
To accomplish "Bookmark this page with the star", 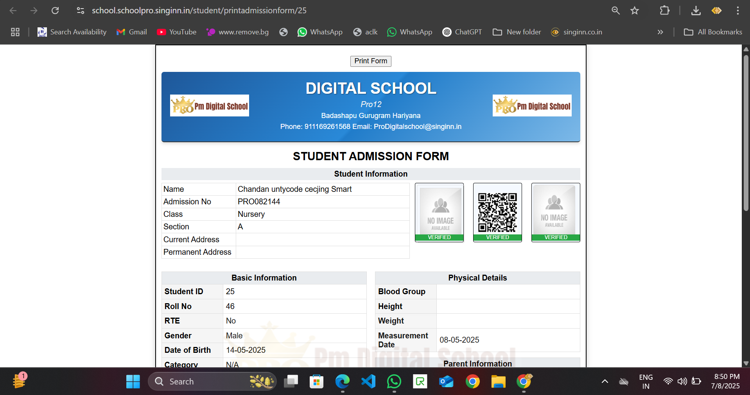I will (x=635, y=11).
